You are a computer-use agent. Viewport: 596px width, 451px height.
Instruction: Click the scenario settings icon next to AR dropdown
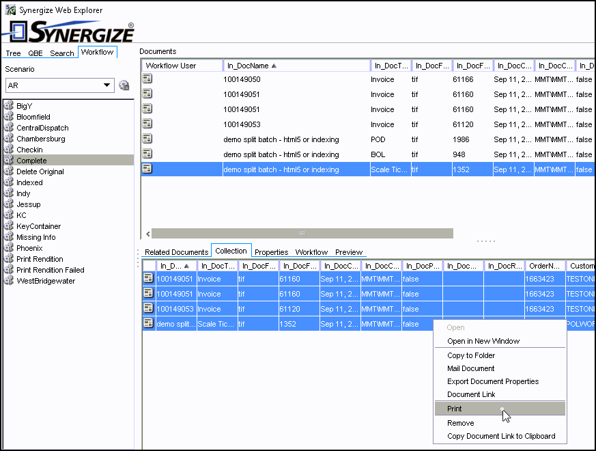coord(124,85)
